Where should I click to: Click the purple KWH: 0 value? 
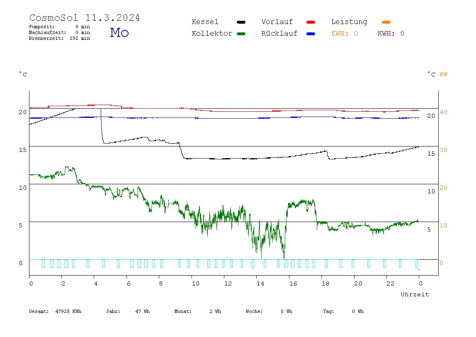[x=391, y=34]
